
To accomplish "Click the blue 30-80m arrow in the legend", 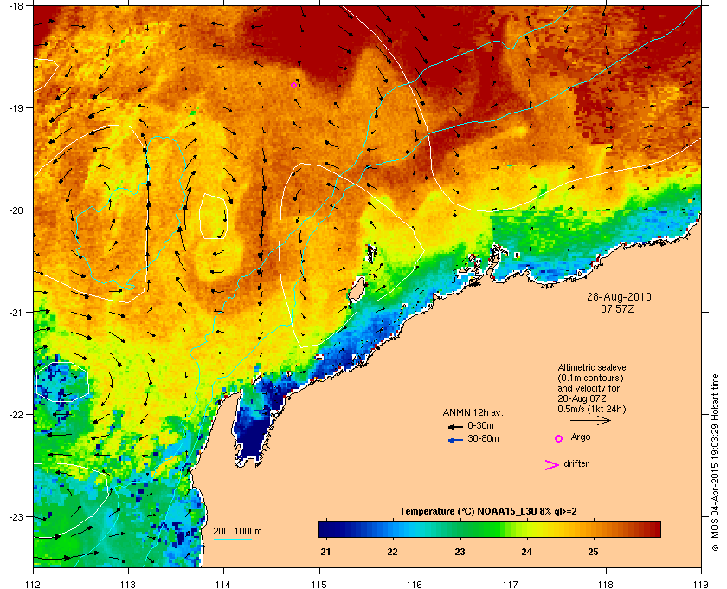I will (456, 440).
